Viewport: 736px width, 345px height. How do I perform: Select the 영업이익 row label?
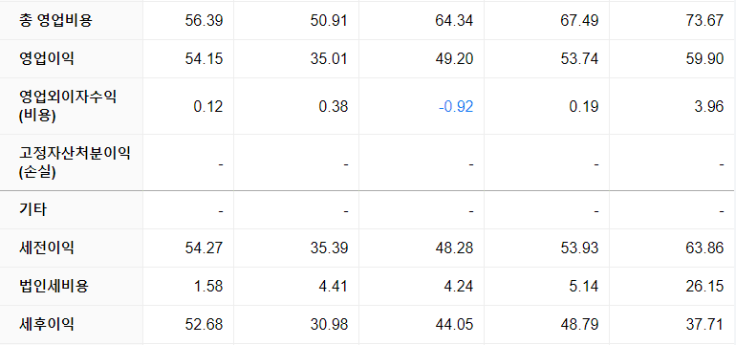[47, 59]
